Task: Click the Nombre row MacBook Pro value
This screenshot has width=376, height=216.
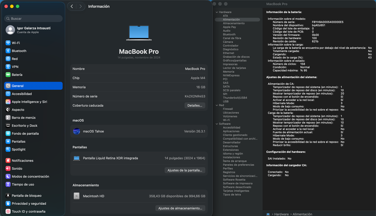Action: 195,69
